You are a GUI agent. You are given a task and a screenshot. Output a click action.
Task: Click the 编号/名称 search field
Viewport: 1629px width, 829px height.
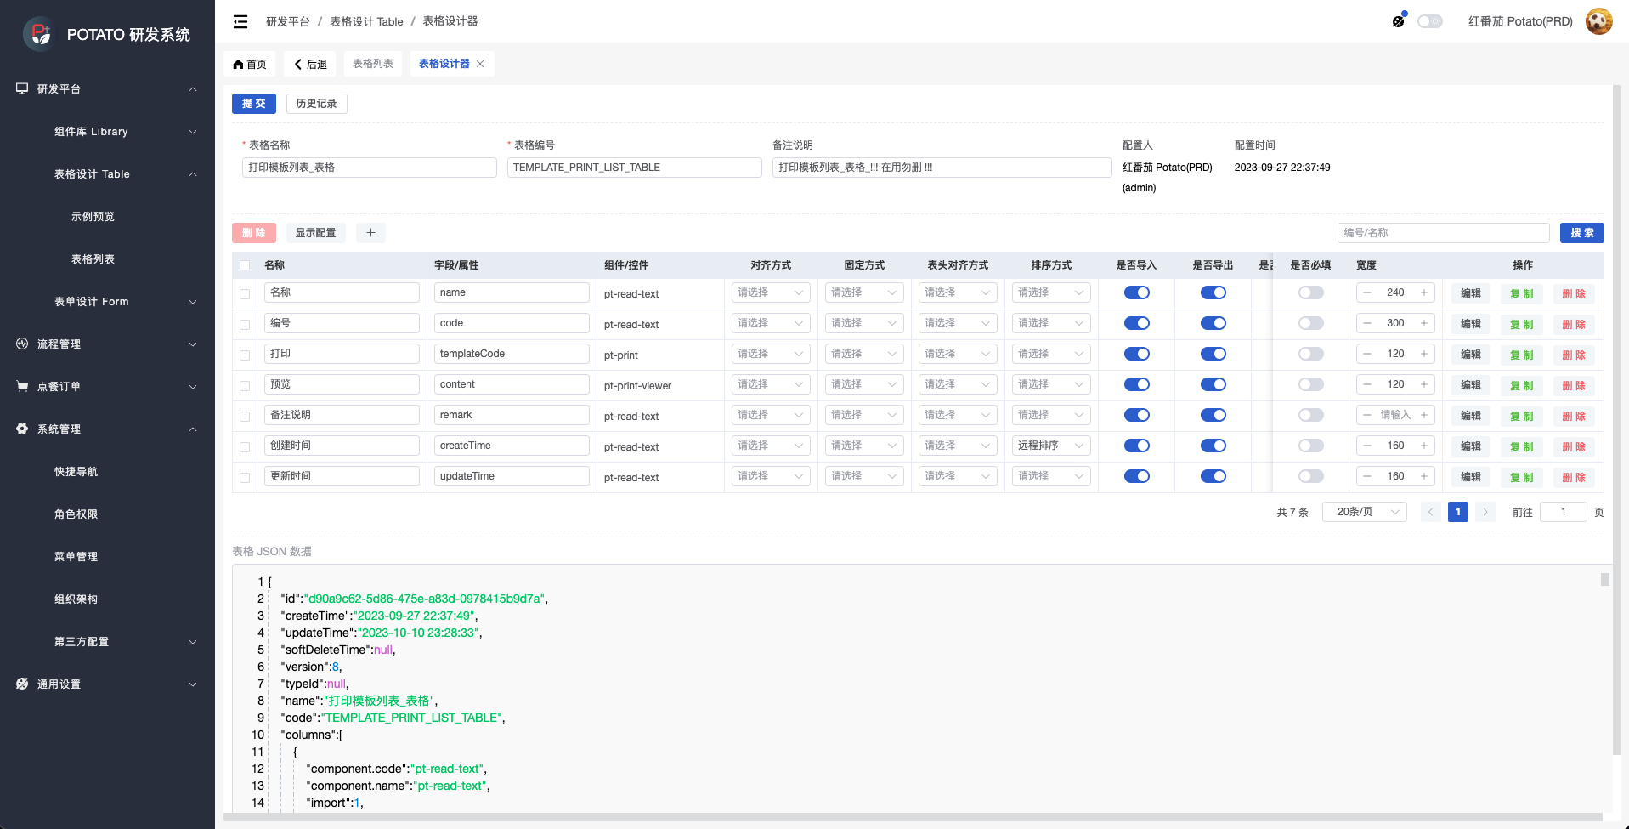pyautogui.click(x=1444, y=233)
